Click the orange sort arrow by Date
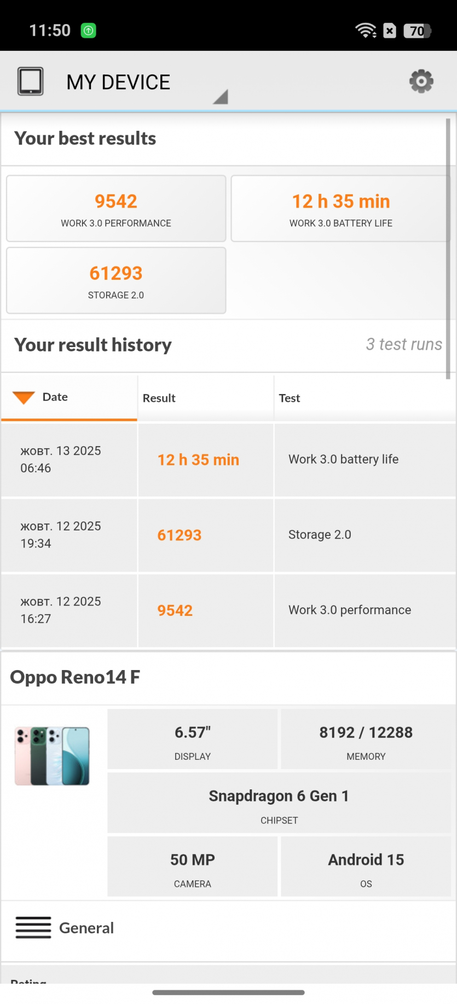 pos(24,397)
